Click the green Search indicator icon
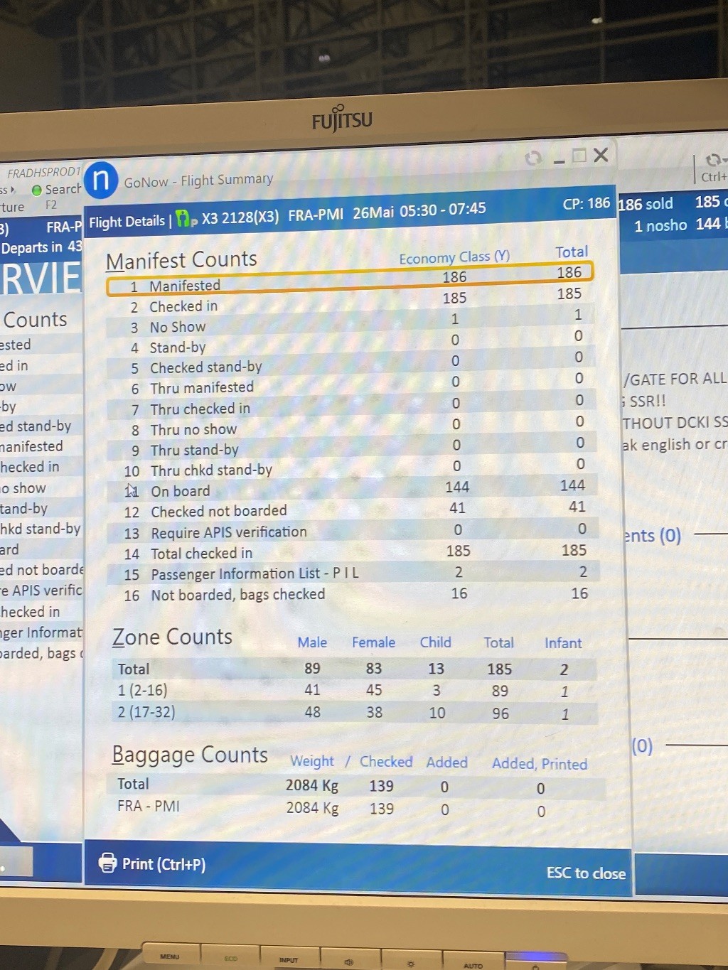728x970 pixels. coord(37,190)
